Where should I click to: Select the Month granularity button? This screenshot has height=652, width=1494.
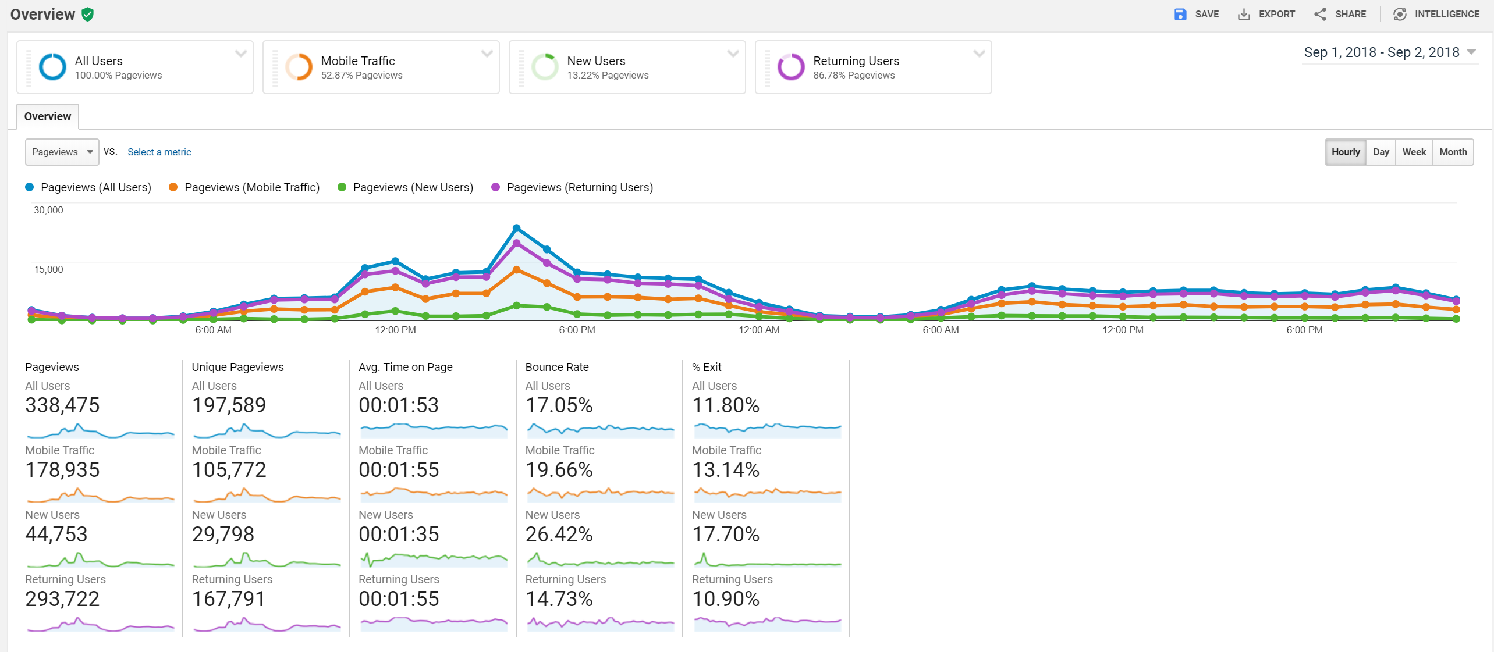(x=1453, y=152)
